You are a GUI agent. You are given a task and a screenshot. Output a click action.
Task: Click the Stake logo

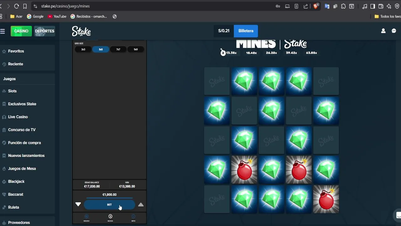tap(81, 31)
